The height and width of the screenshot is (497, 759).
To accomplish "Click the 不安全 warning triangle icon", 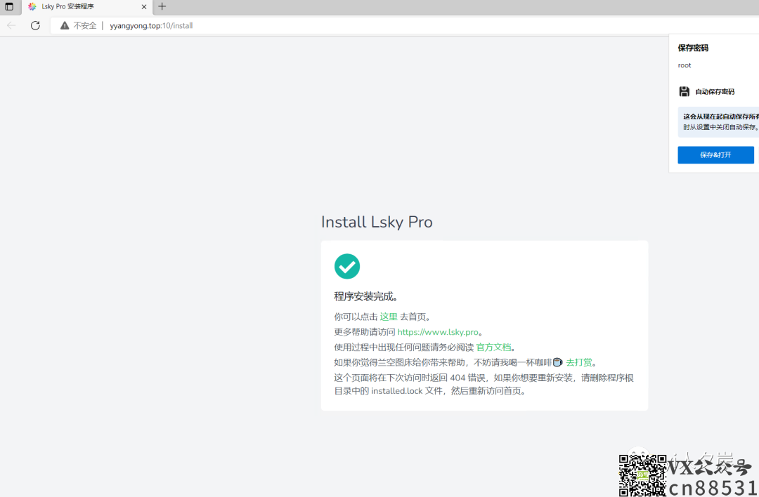I will point(65,26).
